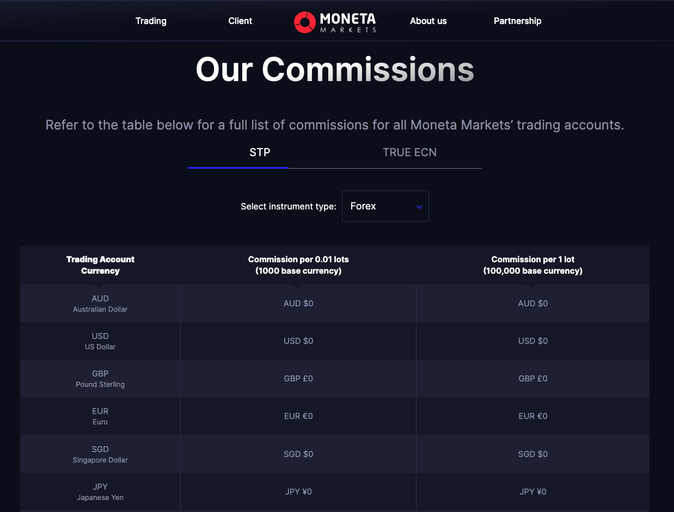This screenshot has height=512, width=674.
Task: Click GBP £0 in the 1 lot column
Action: 533,379
